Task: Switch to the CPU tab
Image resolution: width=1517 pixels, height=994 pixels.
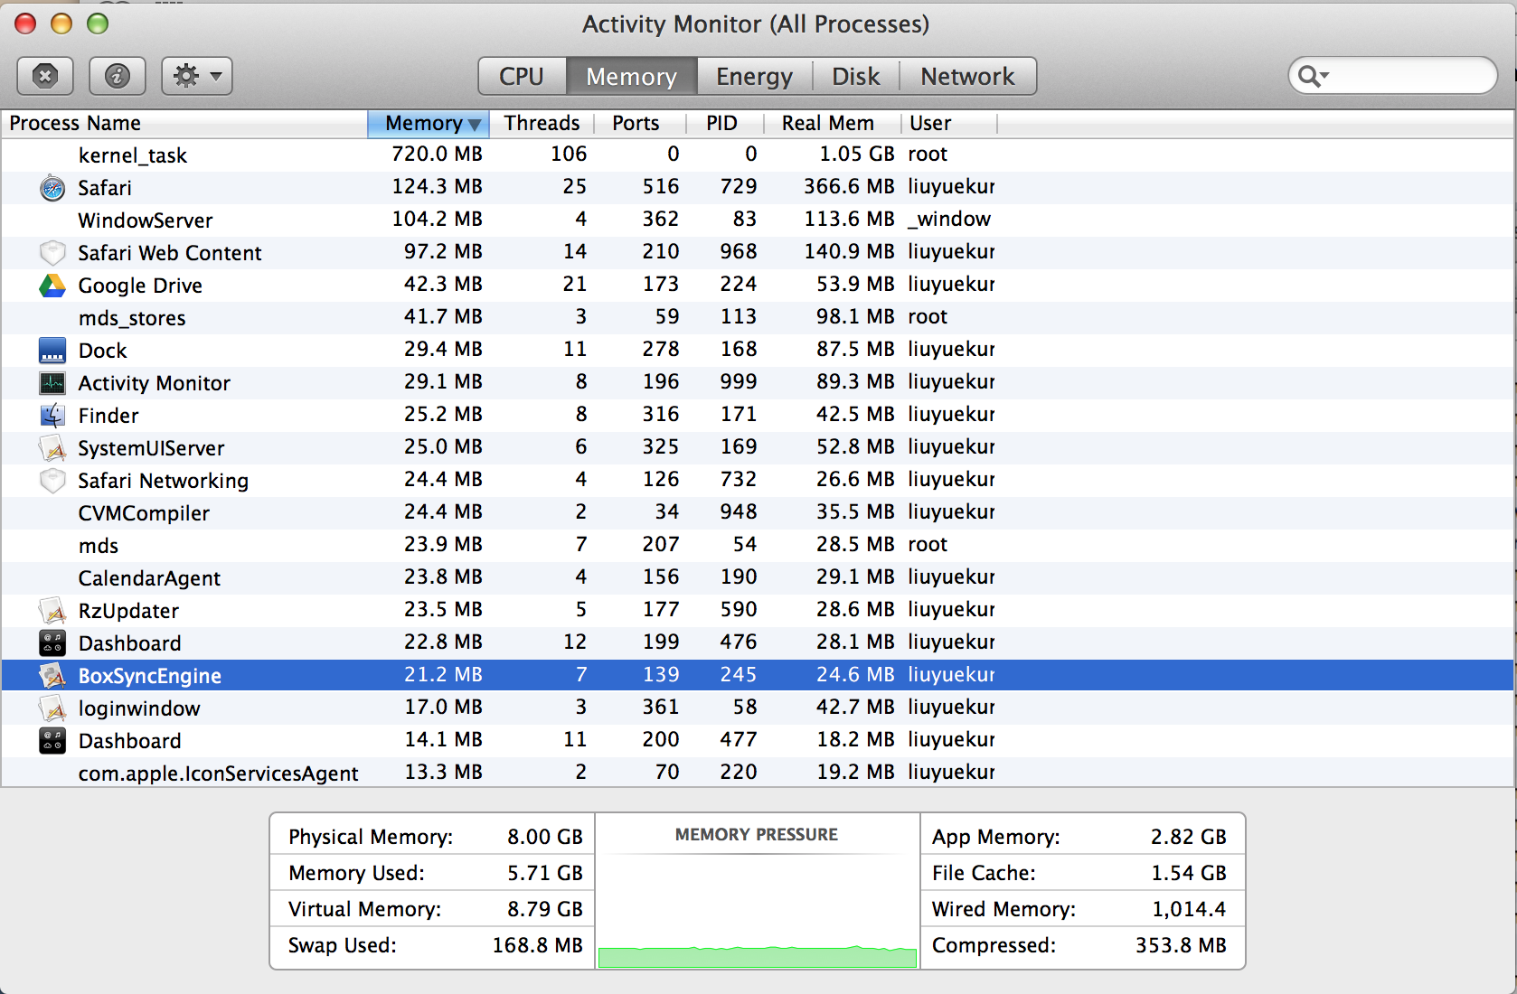Action: (x=522, y=76)
